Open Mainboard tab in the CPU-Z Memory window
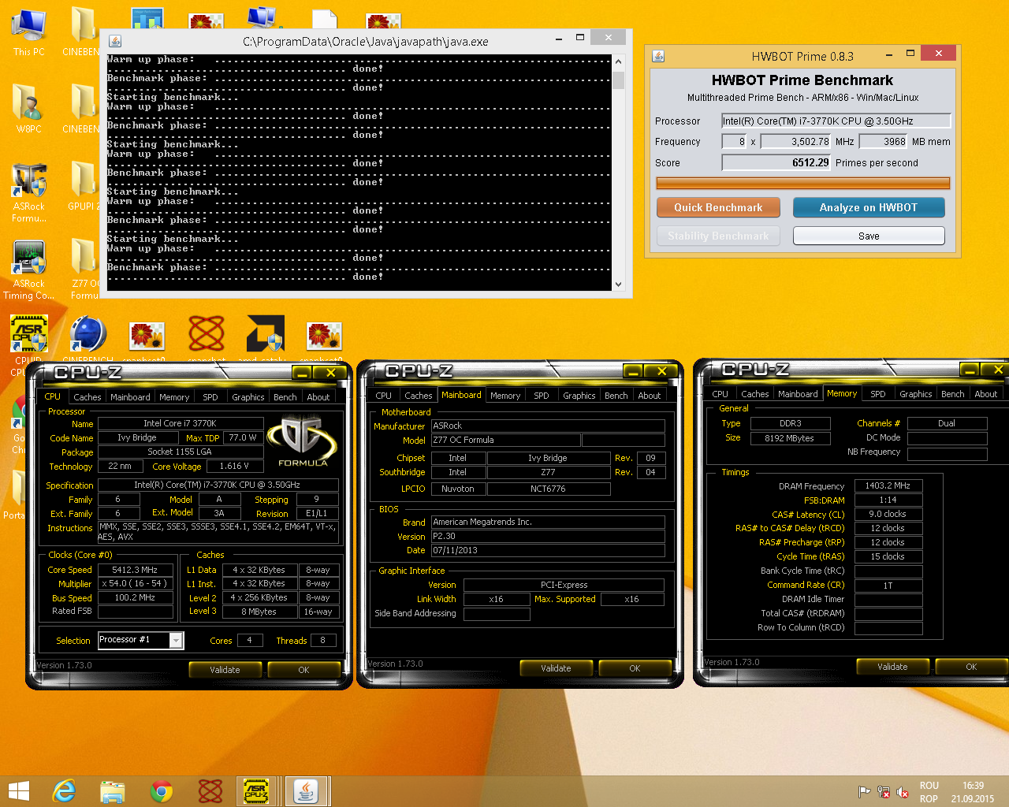Viewport: 1009px width, 807px height. pos(798,394)
